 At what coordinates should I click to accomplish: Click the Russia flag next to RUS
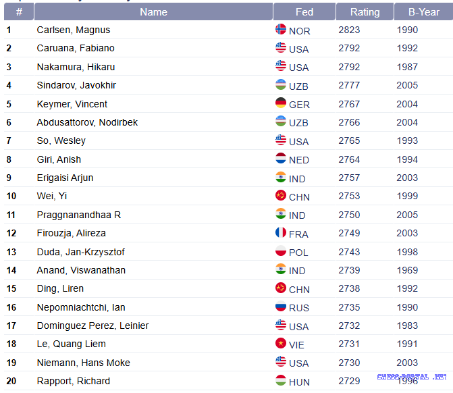(281, 306)
